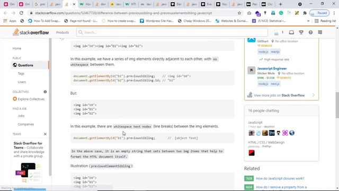Expand more jobs chevron arrow
339x191 pixels.
coord(313,95)
